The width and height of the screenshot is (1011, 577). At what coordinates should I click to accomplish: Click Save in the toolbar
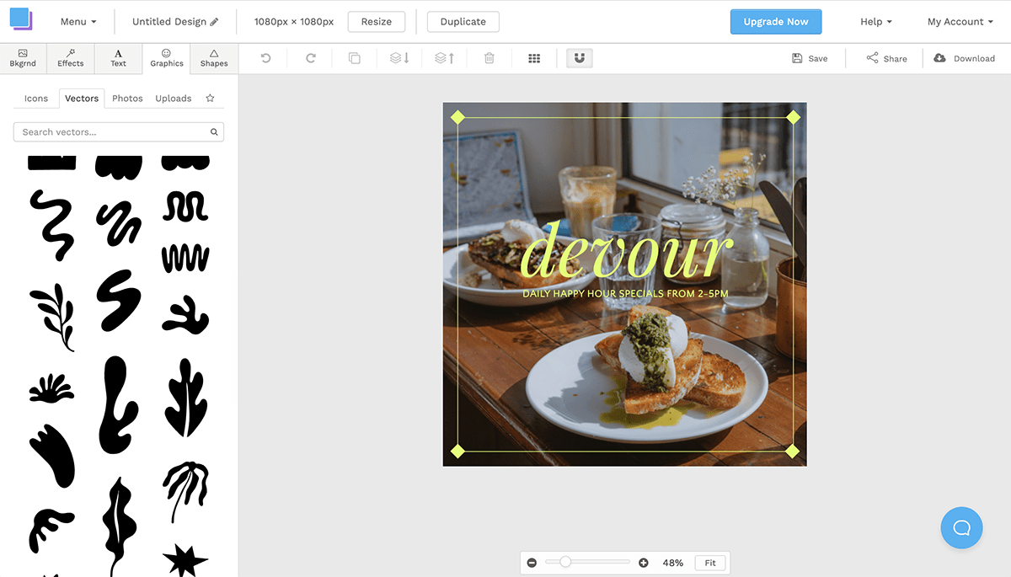click(x=810, y=58)
